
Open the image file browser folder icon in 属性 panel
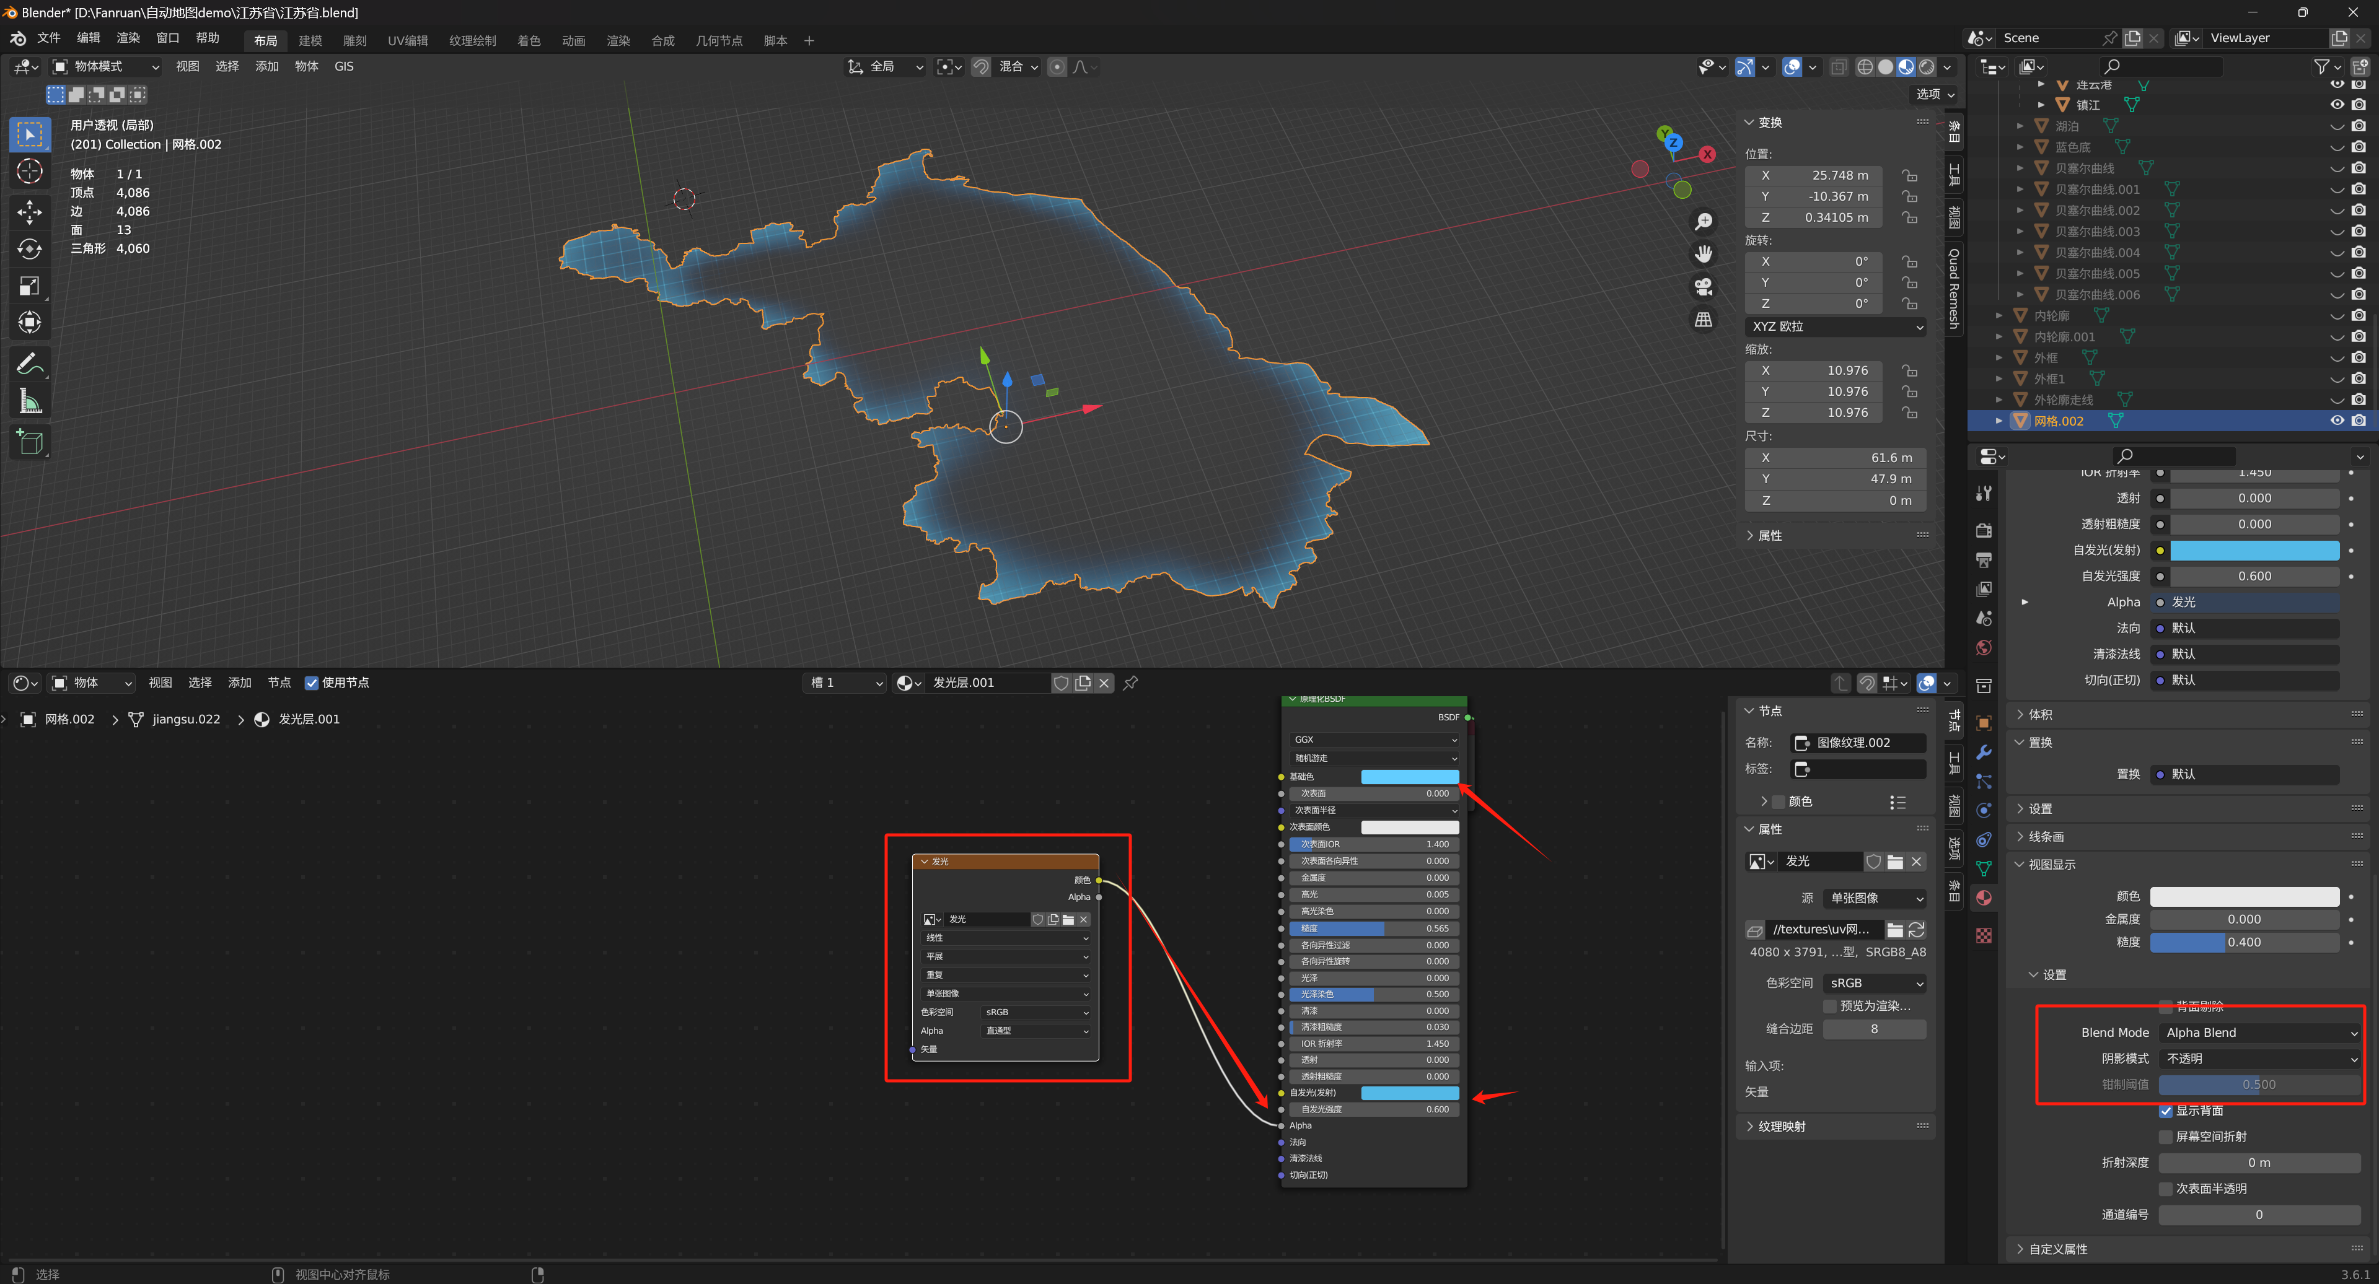[x=1895, y=861]
